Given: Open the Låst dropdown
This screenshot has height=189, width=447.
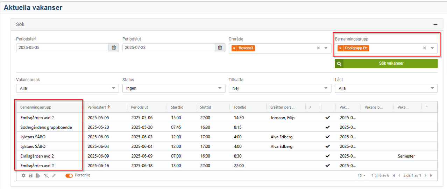Looking at the screenshot, I should 386,88.
